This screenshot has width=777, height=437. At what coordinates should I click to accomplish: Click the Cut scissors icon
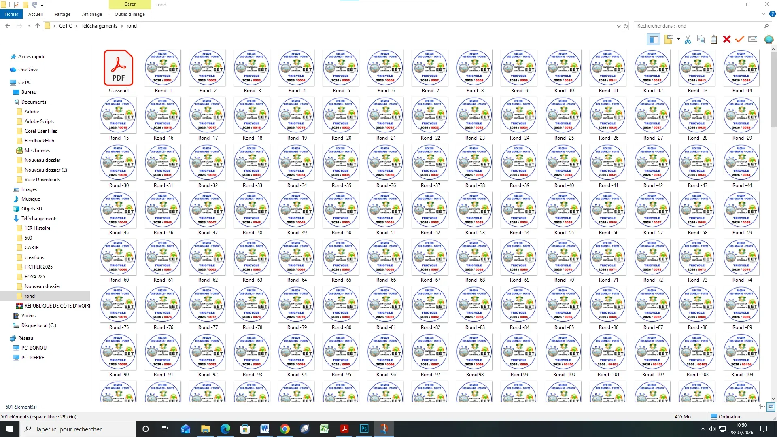(x=688, y=39)
